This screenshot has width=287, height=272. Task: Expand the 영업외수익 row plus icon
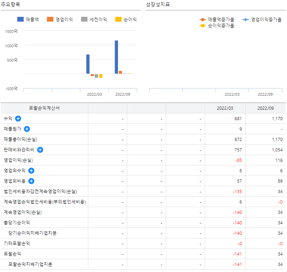[x=31, y=171]
